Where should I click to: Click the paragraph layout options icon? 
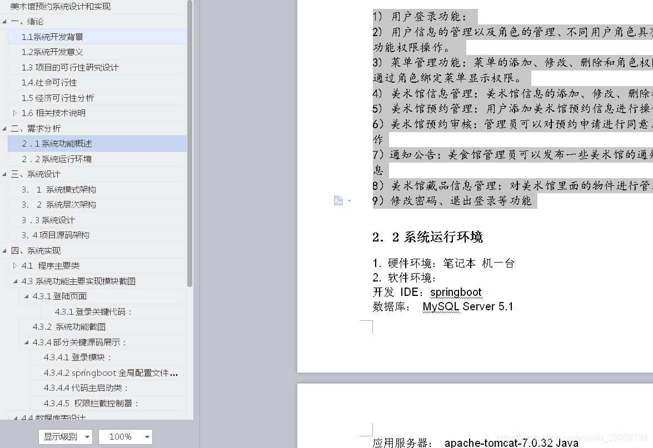[x=338, y=200]
